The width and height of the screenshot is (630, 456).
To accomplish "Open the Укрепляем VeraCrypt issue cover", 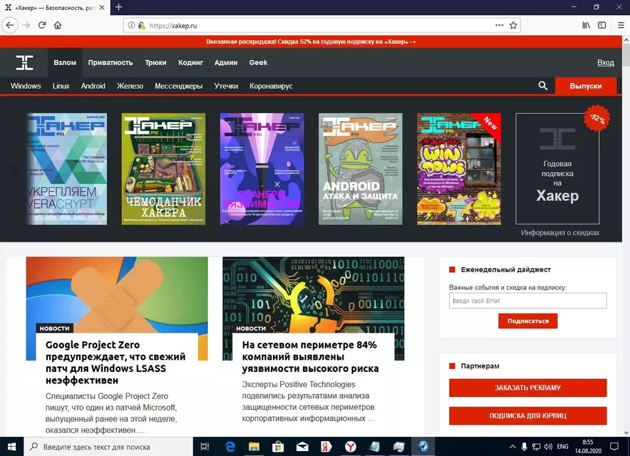I will pyautogui.click(x=67, y=169).
